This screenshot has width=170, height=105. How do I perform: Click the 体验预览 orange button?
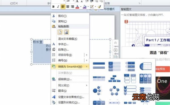[x=162, y=69]
